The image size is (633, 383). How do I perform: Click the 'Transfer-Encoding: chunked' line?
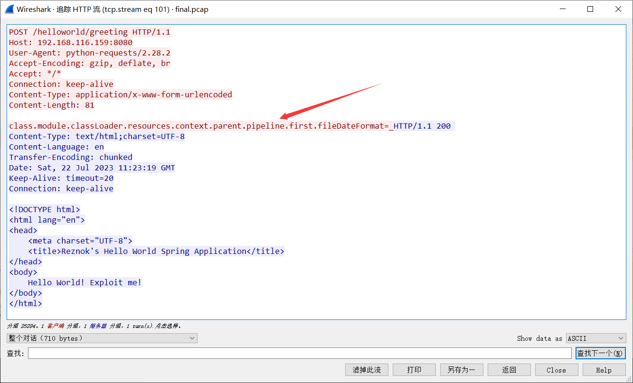pos(71,157)
